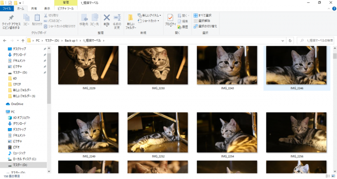Screen dimensions: 337x179
Task: Select thumbnail IMG_2252
Action: pos(158,132)
